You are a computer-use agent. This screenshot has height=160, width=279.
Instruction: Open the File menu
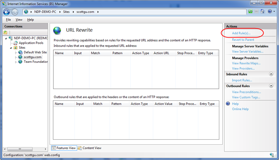[9, 20]
